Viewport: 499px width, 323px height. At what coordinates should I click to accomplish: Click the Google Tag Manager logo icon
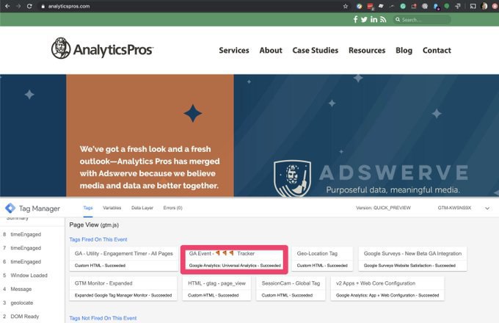10,208
